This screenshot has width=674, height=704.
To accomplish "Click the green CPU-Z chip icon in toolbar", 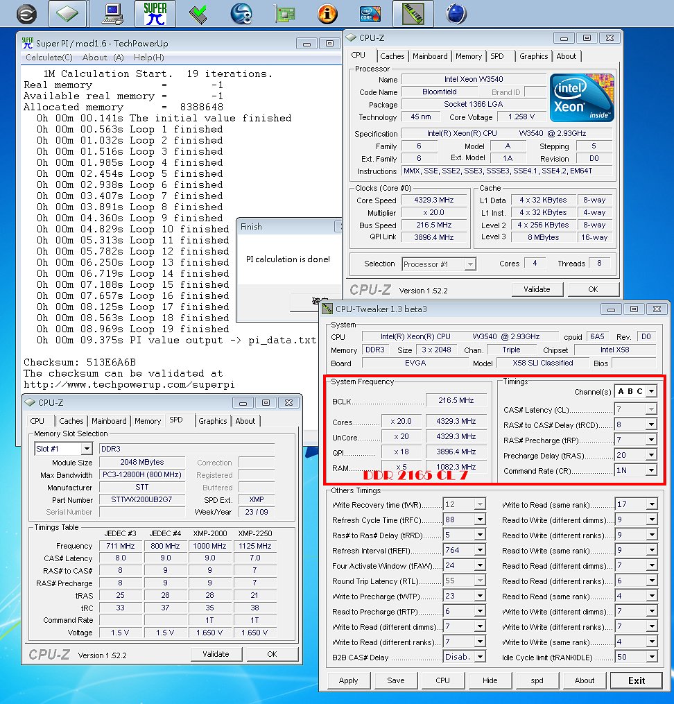I will (67, 13).
